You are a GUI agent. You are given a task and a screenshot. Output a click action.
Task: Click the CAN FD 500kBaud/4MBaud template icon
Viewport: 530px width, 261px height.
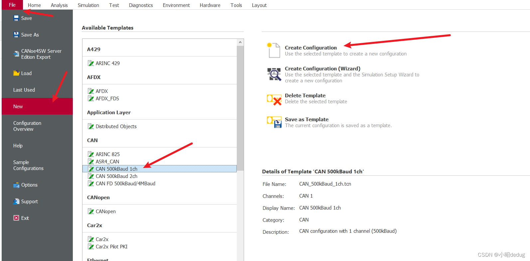[91, 183]
